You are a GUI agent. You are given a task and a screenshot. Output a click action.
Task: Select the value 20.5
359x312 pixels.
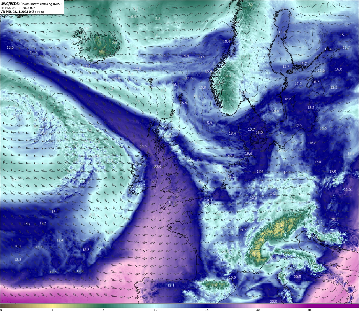point(297,276)
